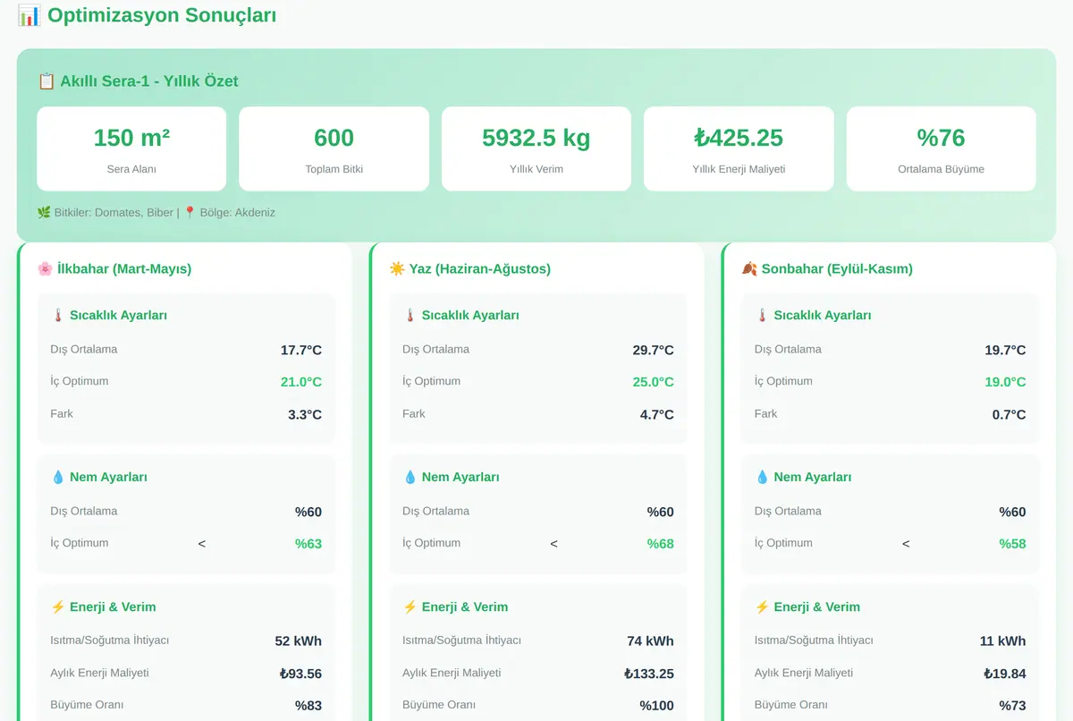Viewport: 1073px width, 721px height.
Task: Click the ₺425.25 Yıllık Enerji Maliyeti value
Action: [739, 138]
